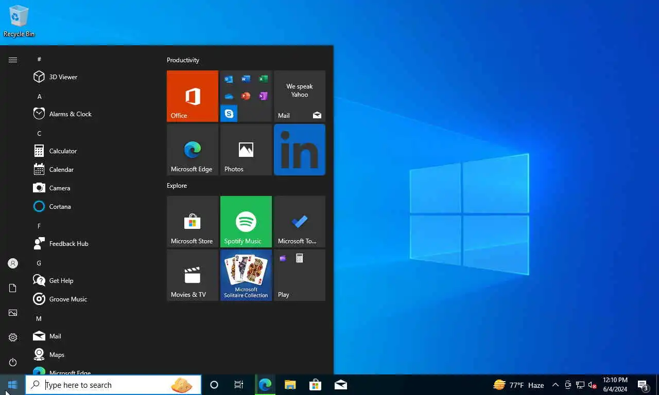The height and width of the screenshot is (395, 659).
Task: Open the Microsoft To Do tile
Action: click(x=300, y=222)
